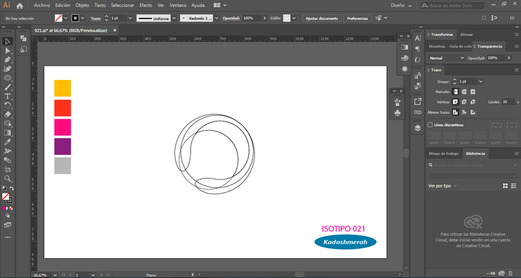Choose the miter join Vértice option
521x278 pixels.
[456, 102]
